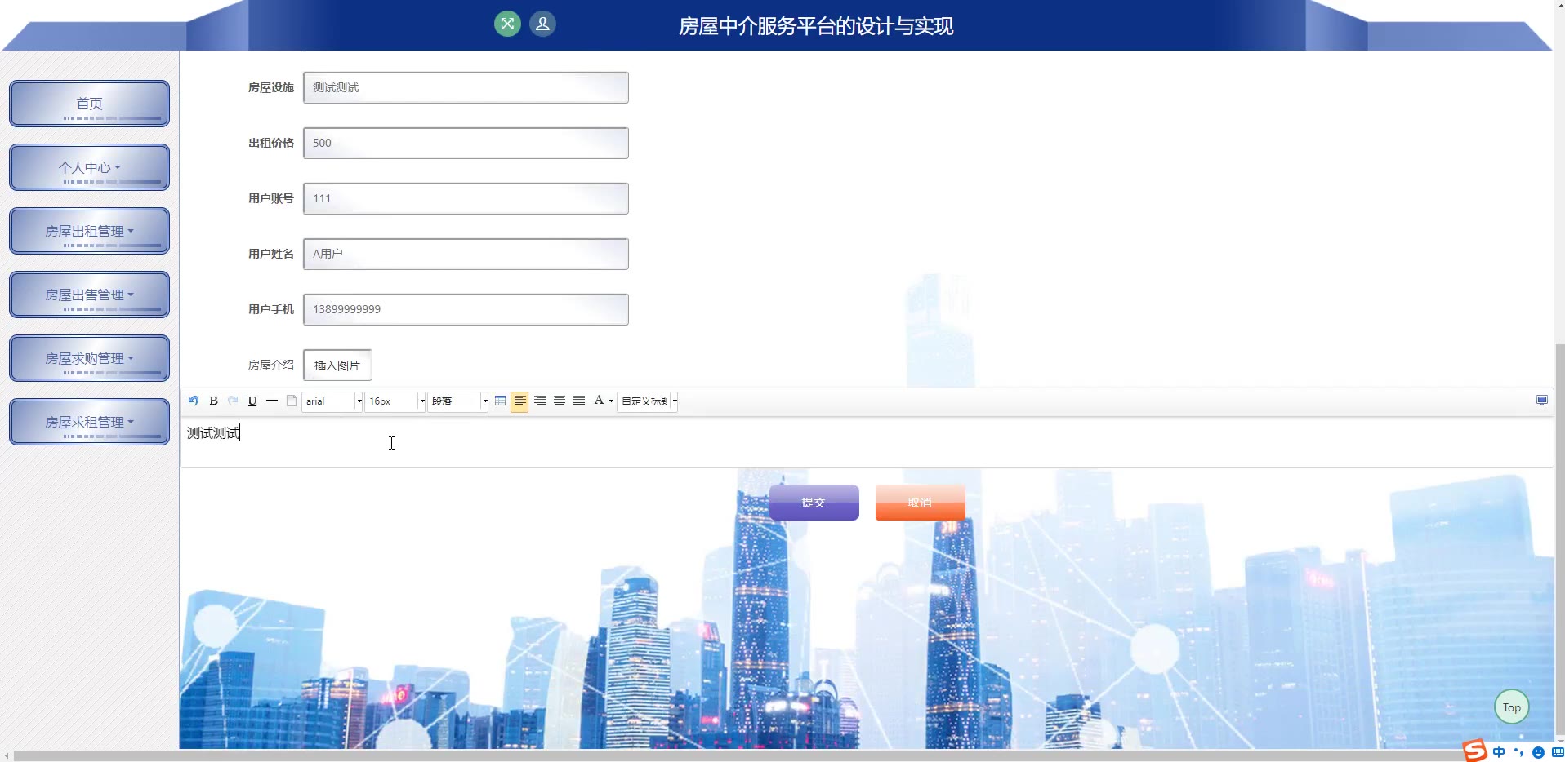Viewport: 1565px width, 762px height.
Task: Click the 用户手机 phone number field
Action: [x=466, y=309]
